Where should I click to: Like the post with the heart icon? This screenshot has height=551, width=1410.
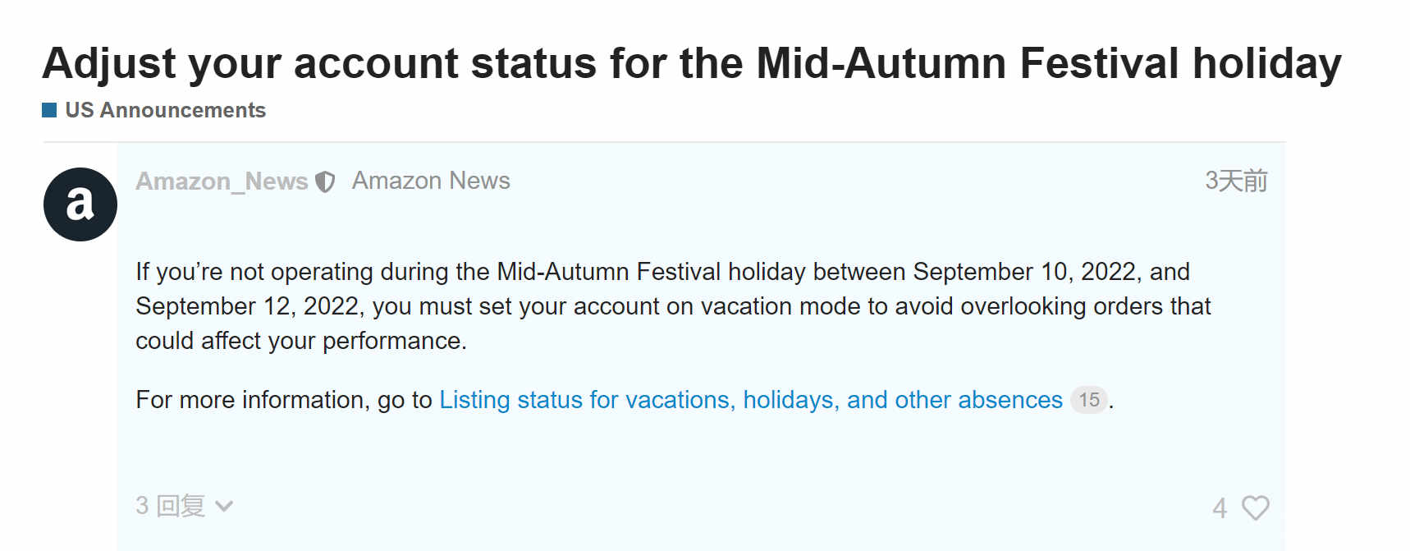(x=1255, y=507)
